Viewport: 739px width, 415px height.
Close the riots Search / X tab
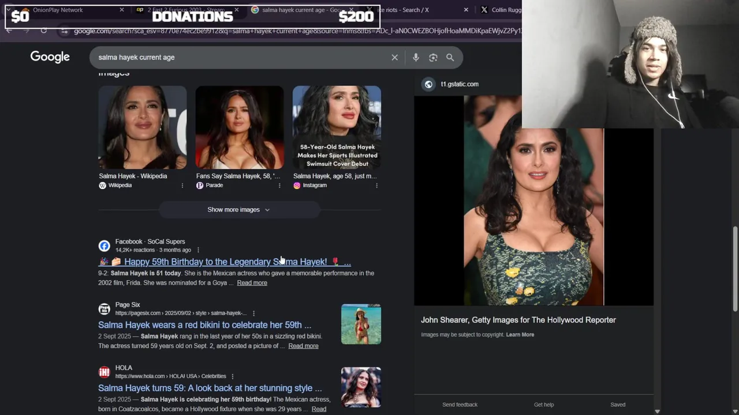466,10
